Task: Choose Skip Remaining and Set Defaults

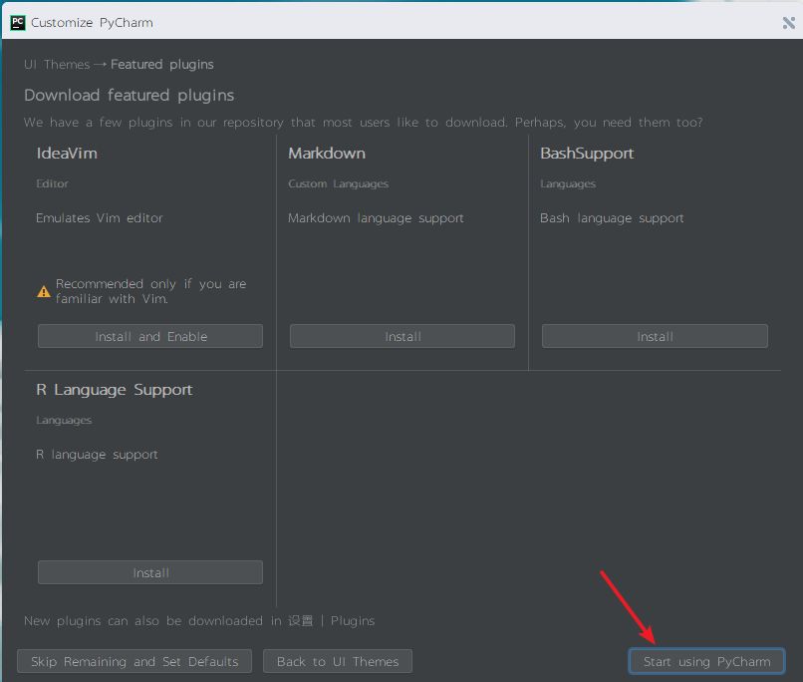Action: tap(134, 662)
